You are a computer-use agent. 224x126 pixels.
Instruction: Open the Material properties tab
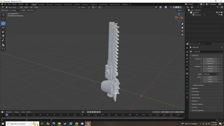[187, 93]
